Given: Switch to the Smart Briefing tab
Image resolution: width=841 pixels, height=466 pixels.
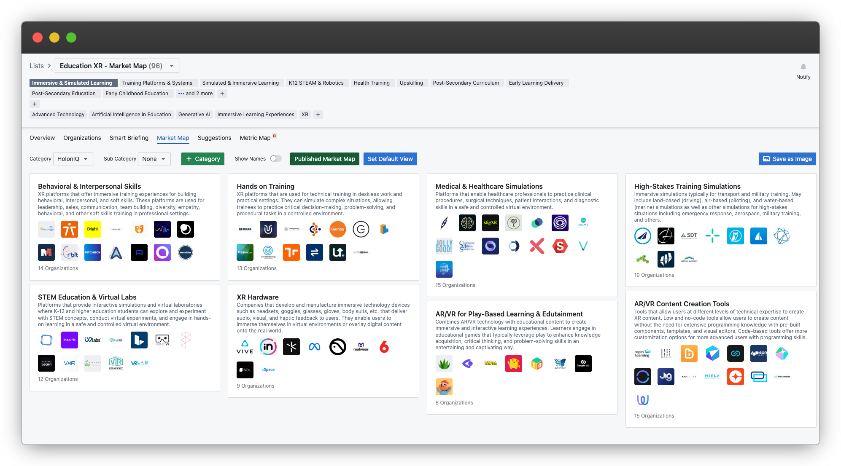Looking at the screenshot, I should pos(129,138).
